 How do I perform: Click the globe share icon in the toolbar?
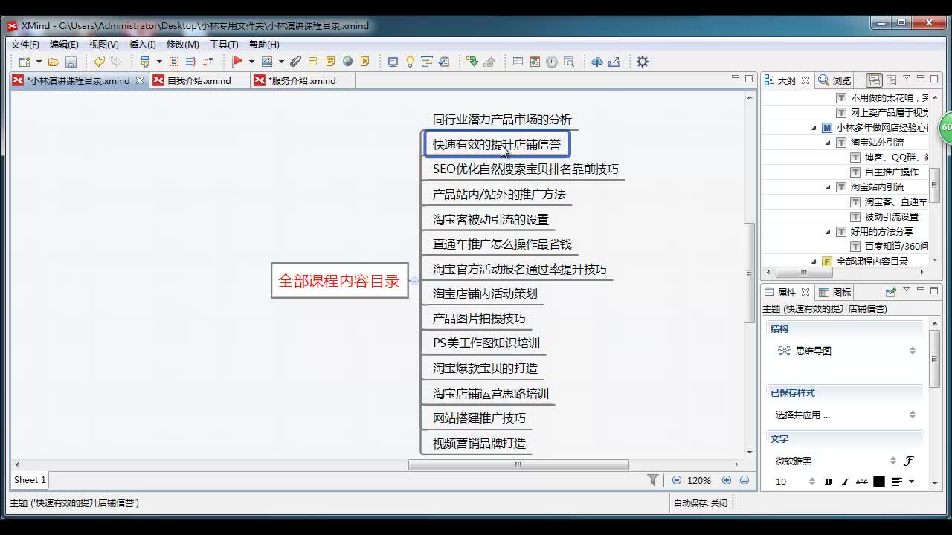(x=347, y=62)
